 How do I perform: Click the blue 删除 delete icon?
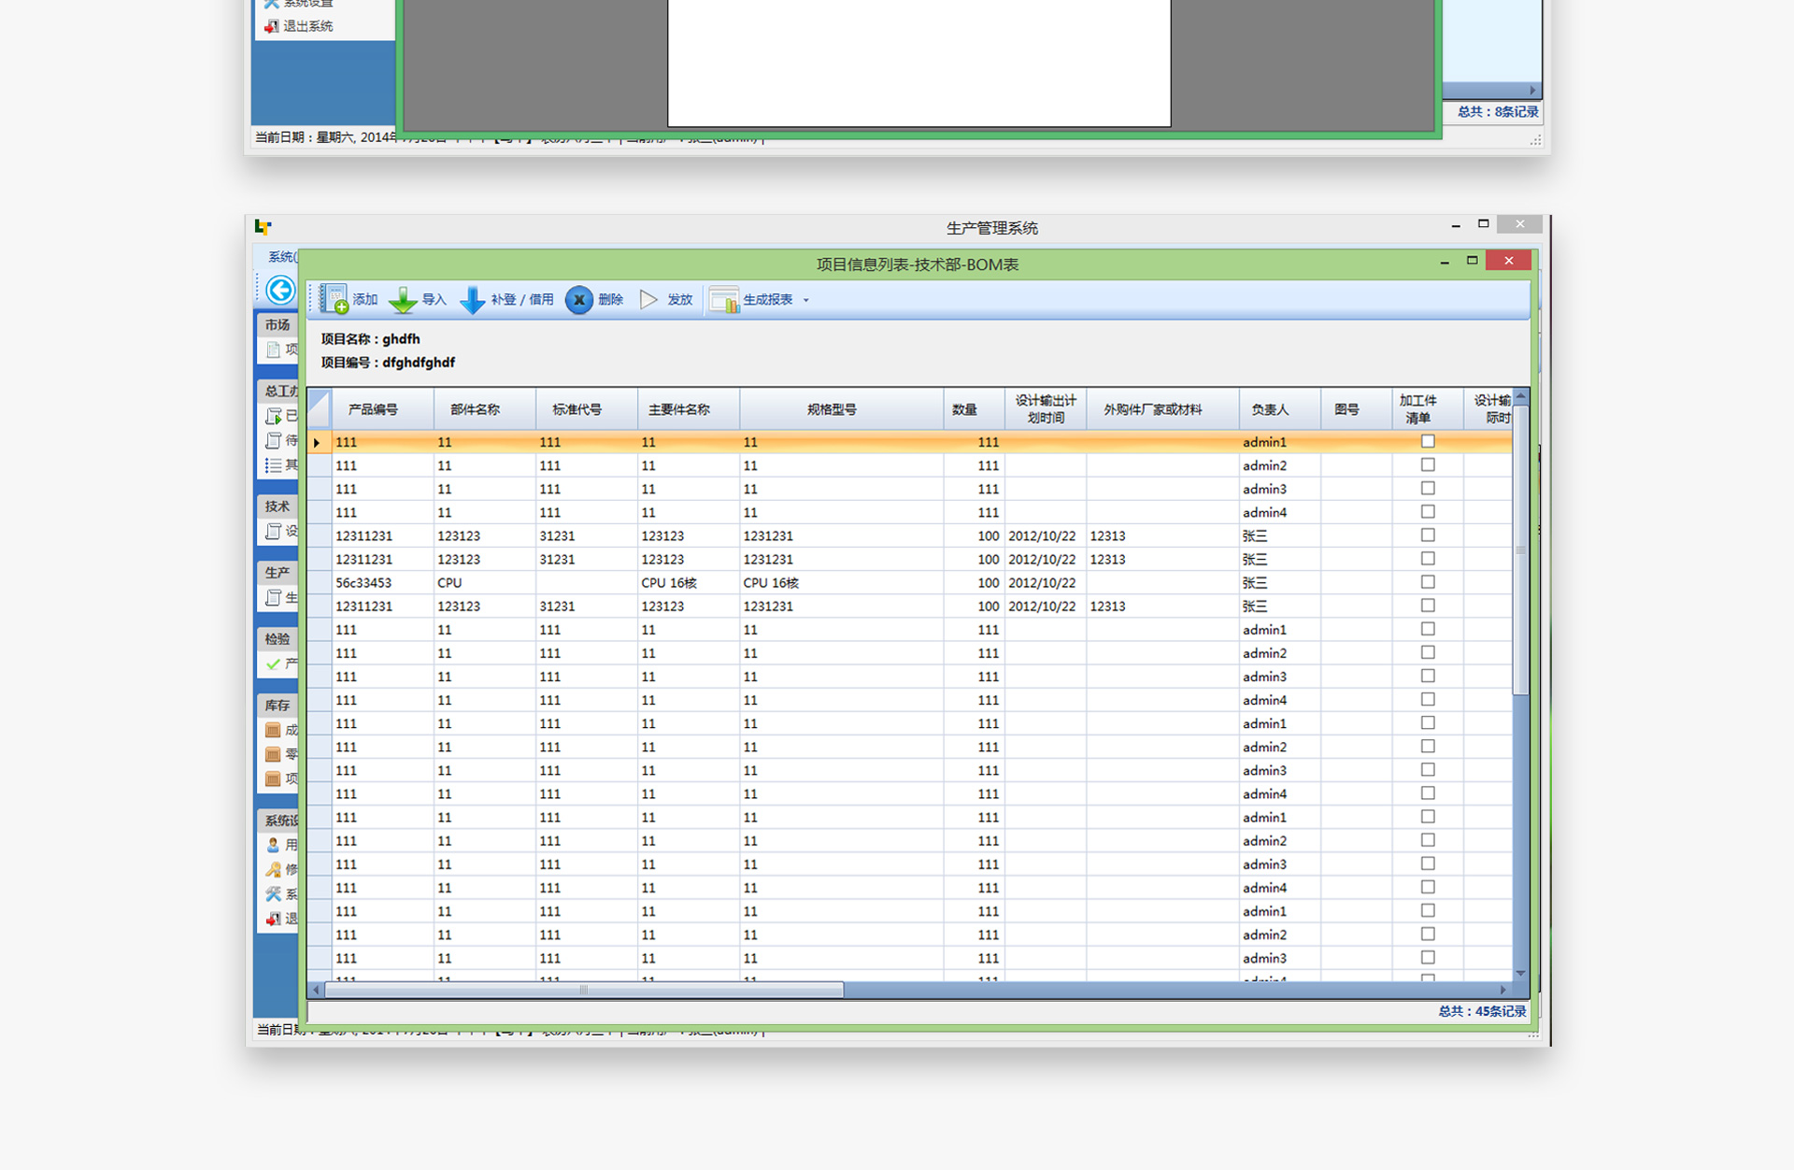tap(579, 300)
